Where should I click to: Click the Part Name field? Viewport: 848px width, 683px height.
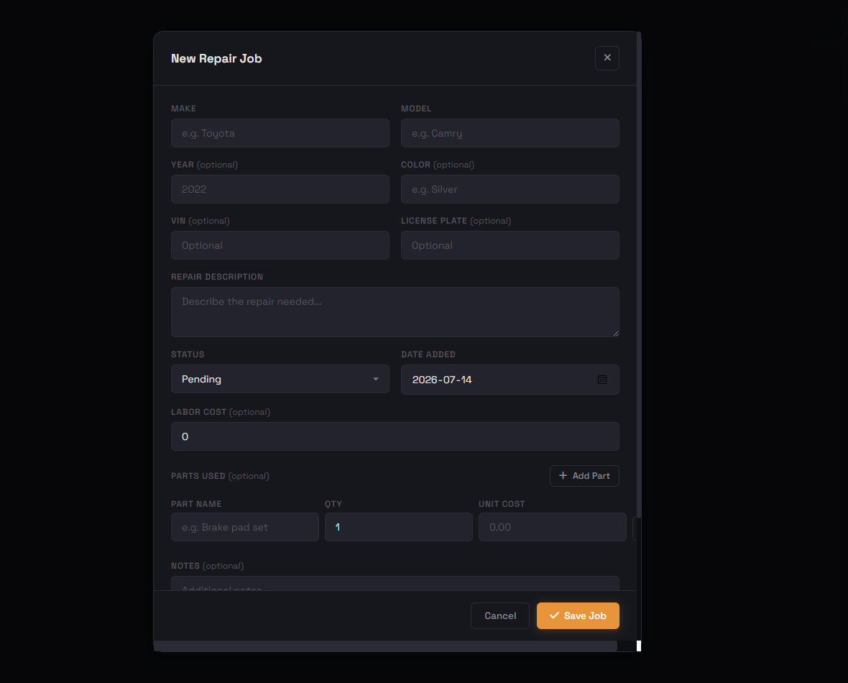pyautogui.click(x=245, y=527)
